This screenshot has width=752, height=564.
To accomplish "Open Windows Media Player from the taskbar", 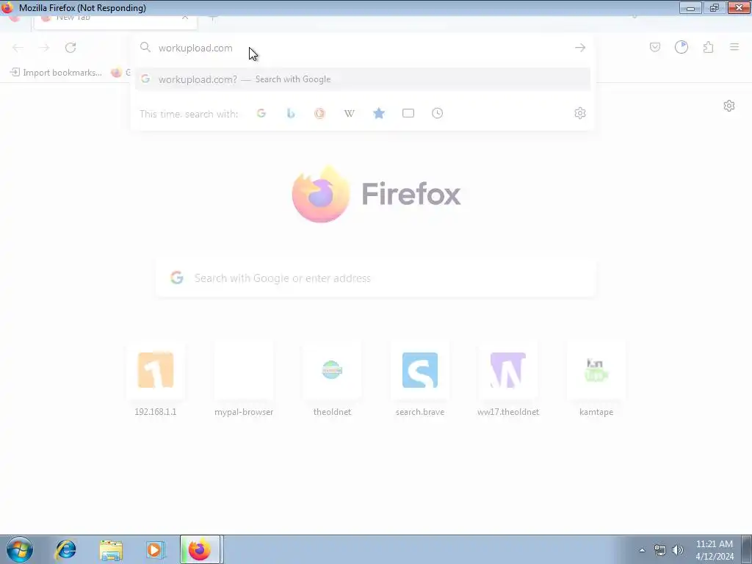I will tap(155, 549).
